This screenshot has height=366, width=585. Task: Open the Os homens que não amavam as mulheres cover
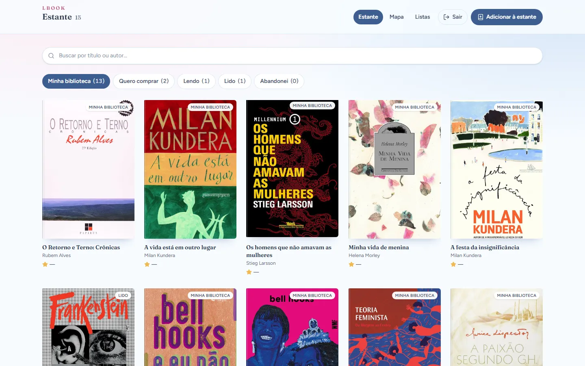tap(292, 168)
